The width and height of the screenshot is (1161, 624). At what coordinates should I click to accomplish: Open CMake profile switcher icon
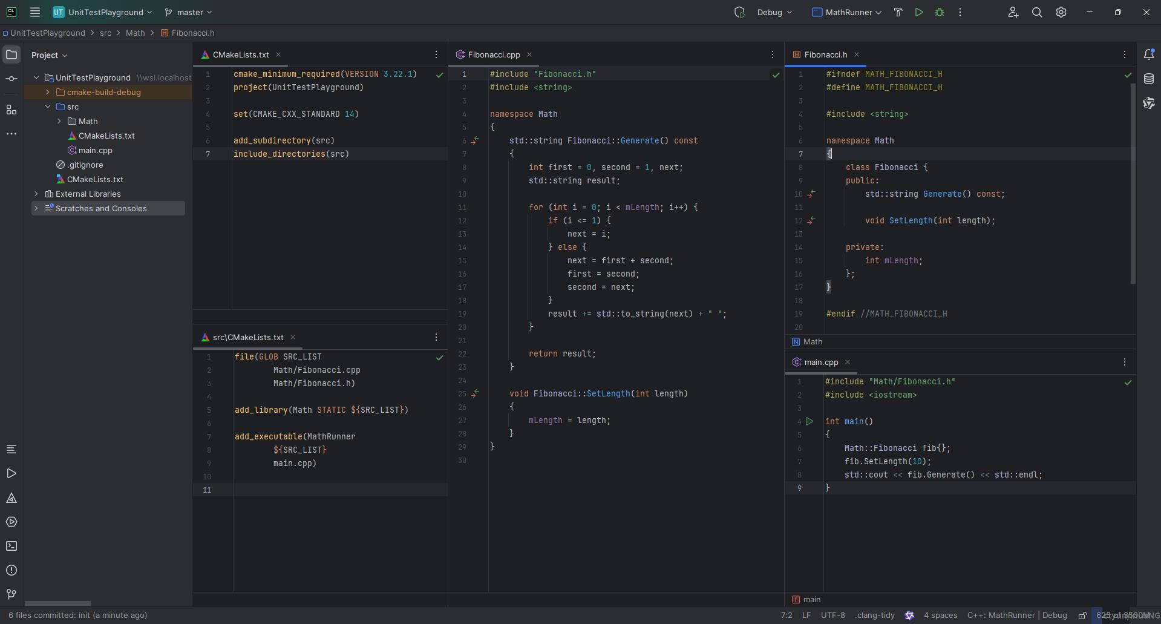click(739, 12)
